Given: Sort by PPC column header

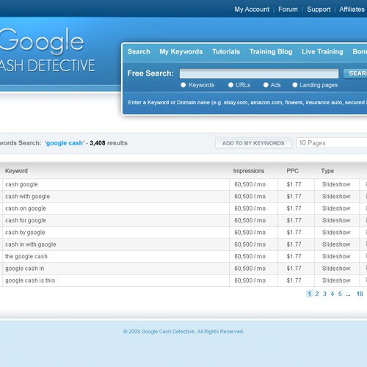Looking at the screenshot, I should click(292, 171).
